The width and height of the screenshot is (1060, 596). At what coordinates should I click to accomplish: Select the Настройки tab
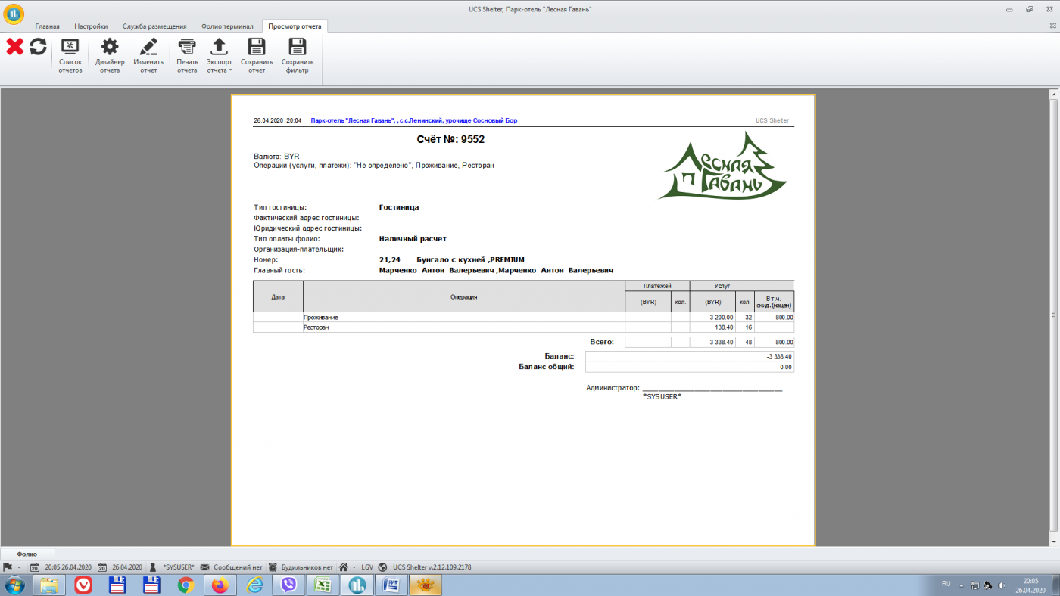(x=91, y=26)
